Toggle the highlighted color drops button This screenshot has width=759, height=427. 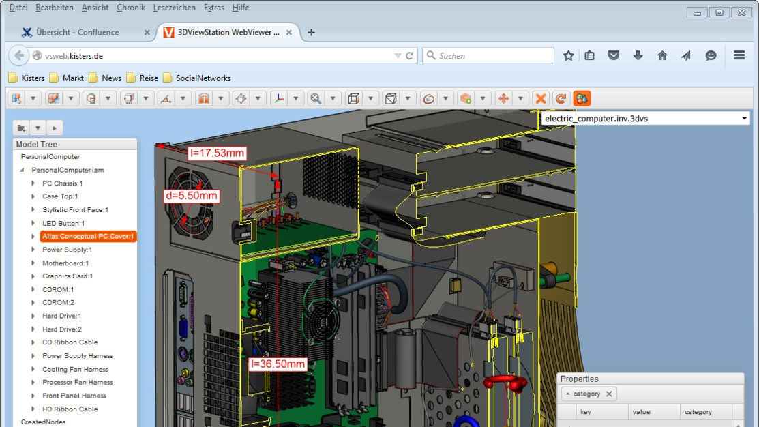point(581,99)
